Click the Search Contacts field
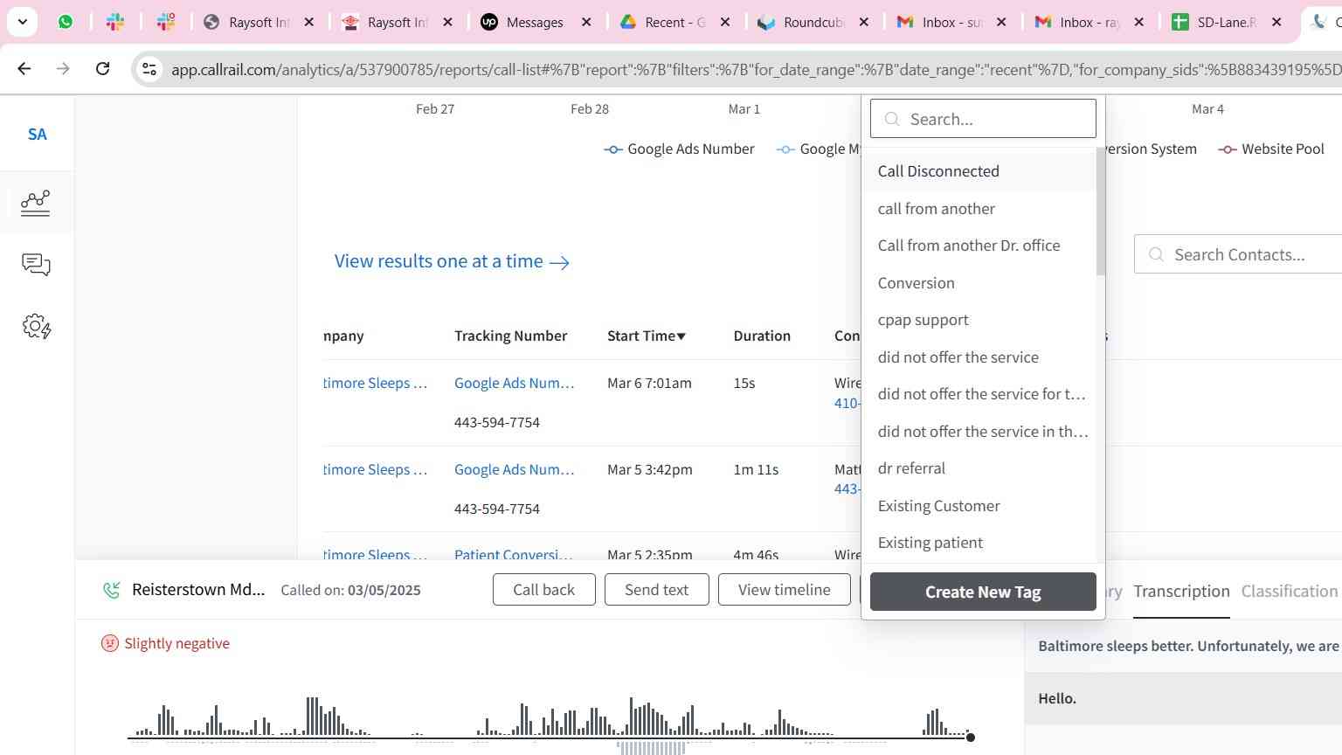 tap(1238, 254)
